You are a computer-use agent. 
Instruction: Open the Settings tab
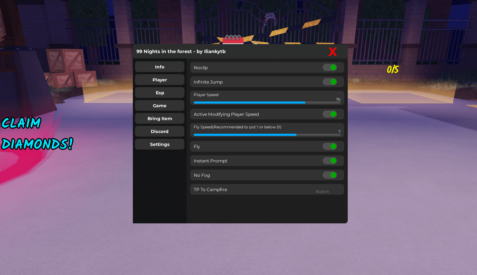pos(160,144)
